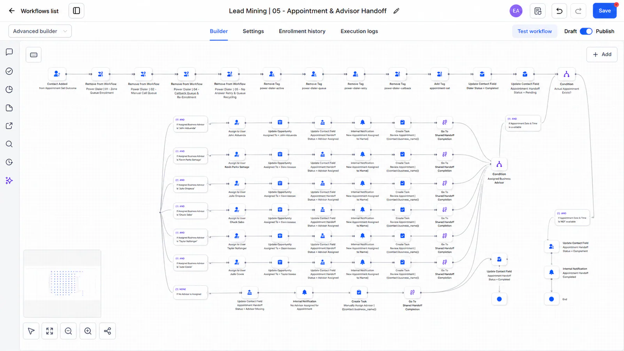Undo the last change

pyautogui.click(x=559, y=11)
